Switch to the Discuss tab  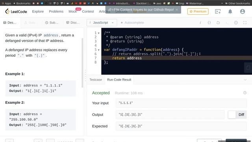click(x=73, y=23)
